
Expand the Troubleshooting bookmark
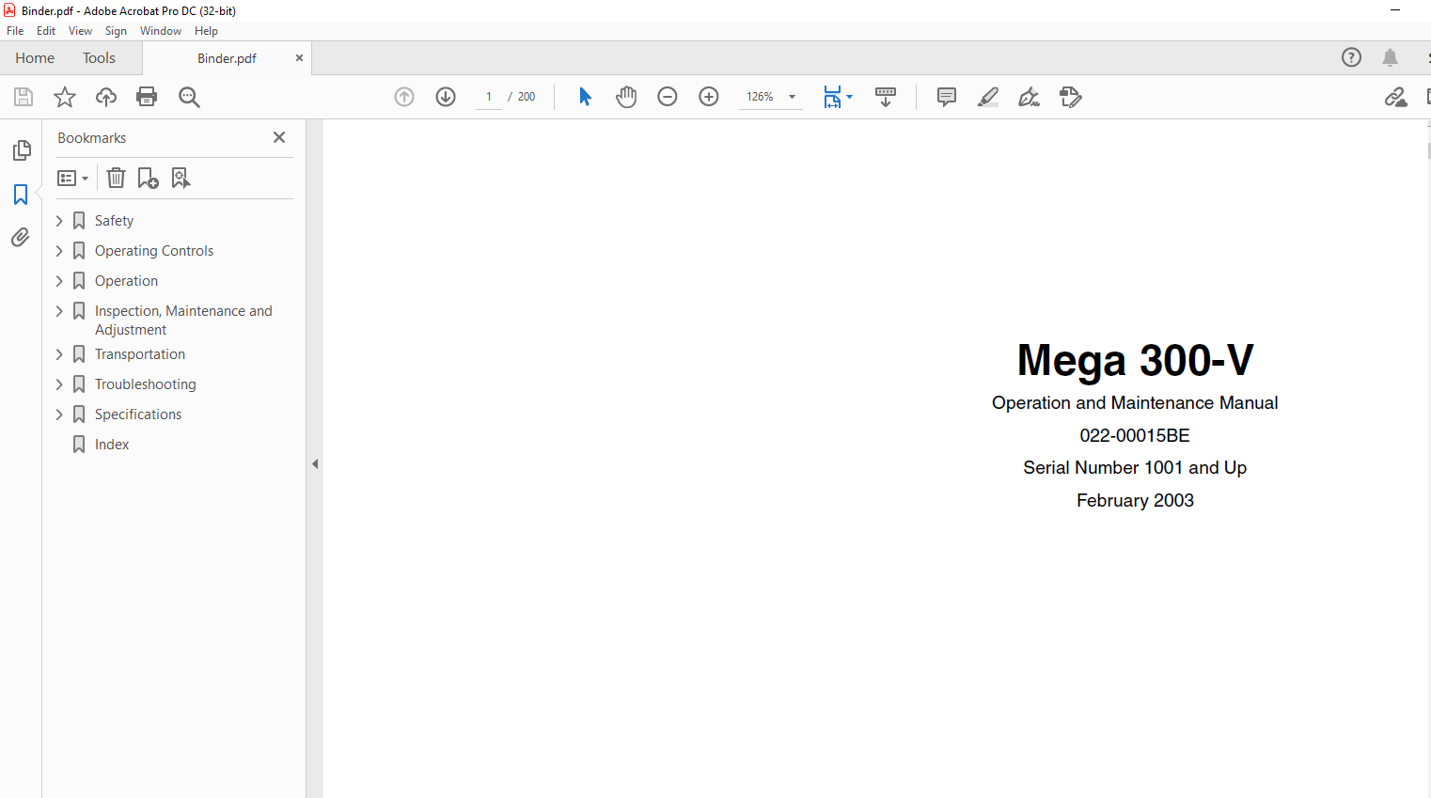pyautogui.click(x=59, y=384)
